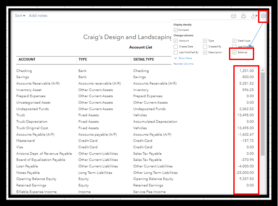Screen dimensions: 278x206
Task: Click Arizona Dept. of Revenue Payable
Action: point(44,154)
